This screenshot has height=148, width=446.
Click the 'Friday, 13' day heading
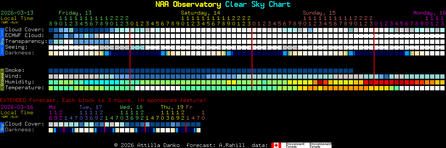[x=75, y=12]
